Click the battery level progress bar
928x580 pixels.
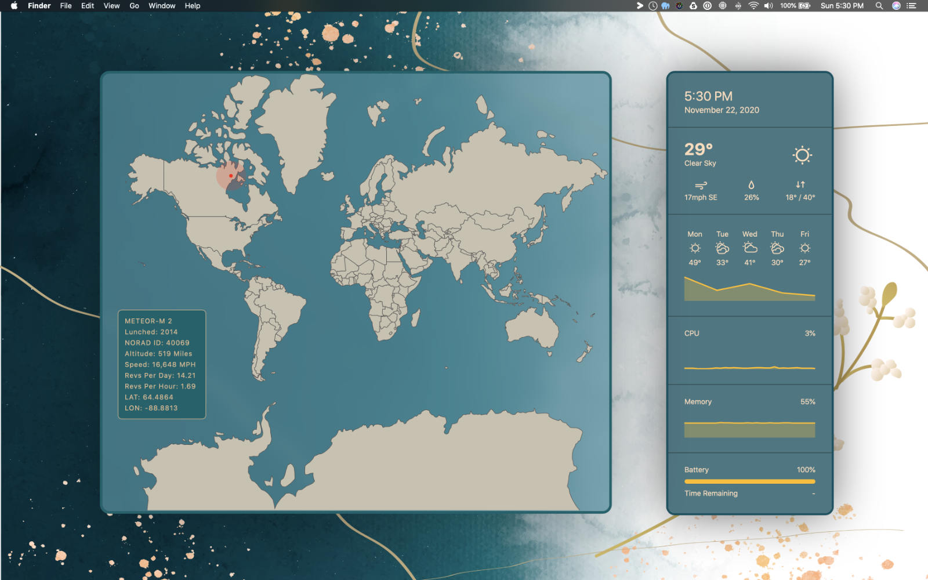tap(749, 481)
